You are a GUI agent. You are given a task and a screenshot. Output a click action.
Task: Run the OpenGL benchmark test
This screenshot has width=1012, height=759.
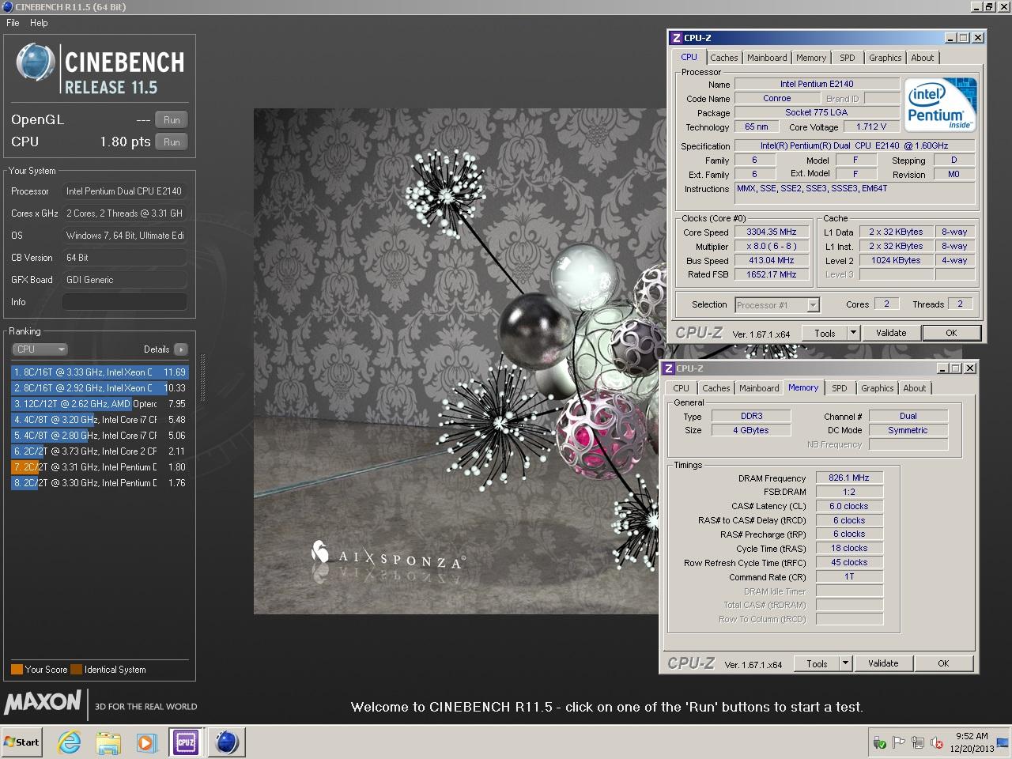[x=172, y=120]
